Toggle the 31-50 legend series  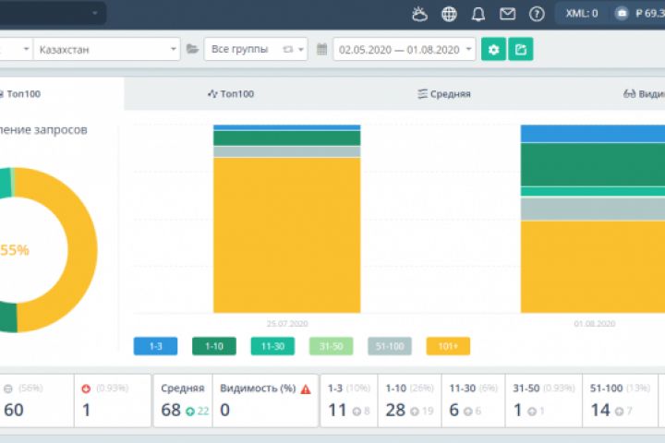[x=331, y=346]
